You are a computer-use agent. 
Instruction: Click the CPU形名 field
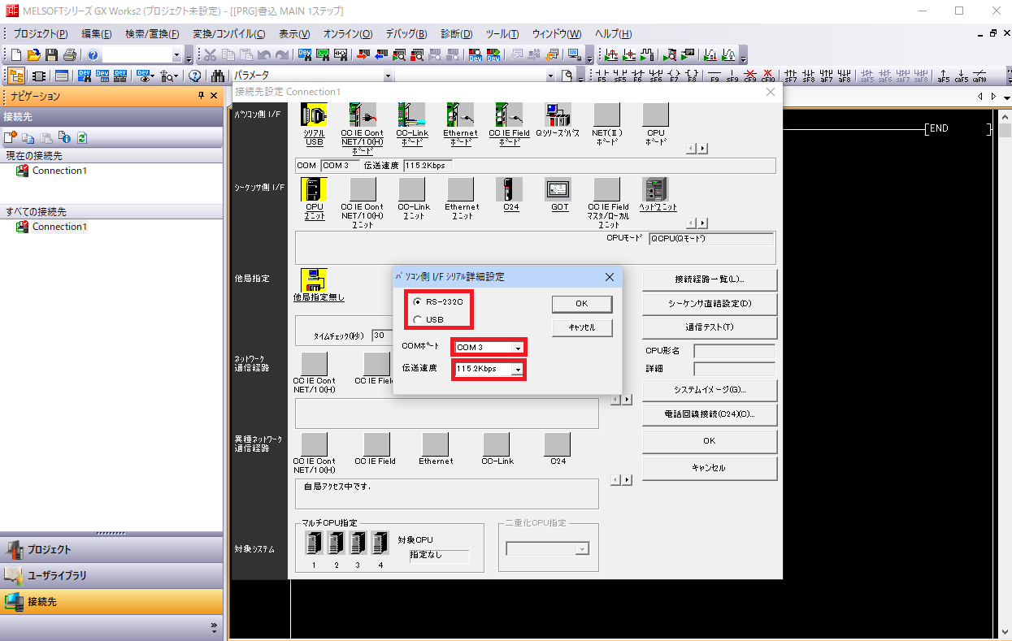pos(734,351)
